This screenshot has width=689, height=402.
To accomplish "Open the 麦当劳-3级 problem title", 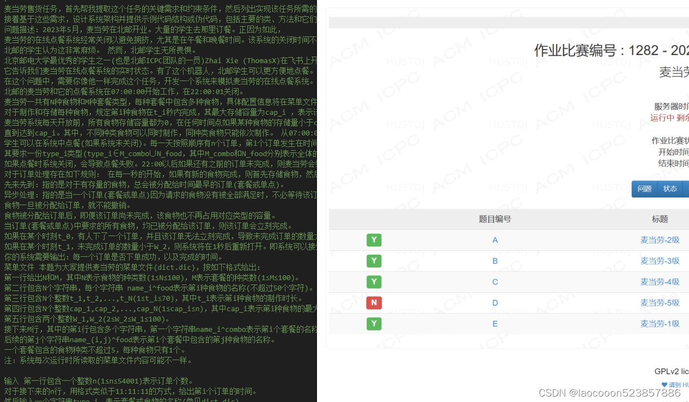I will tap(660, 261).
